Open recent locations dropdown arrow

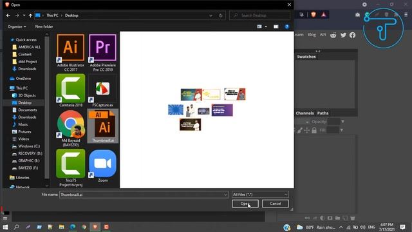click(x=24, y=15)
